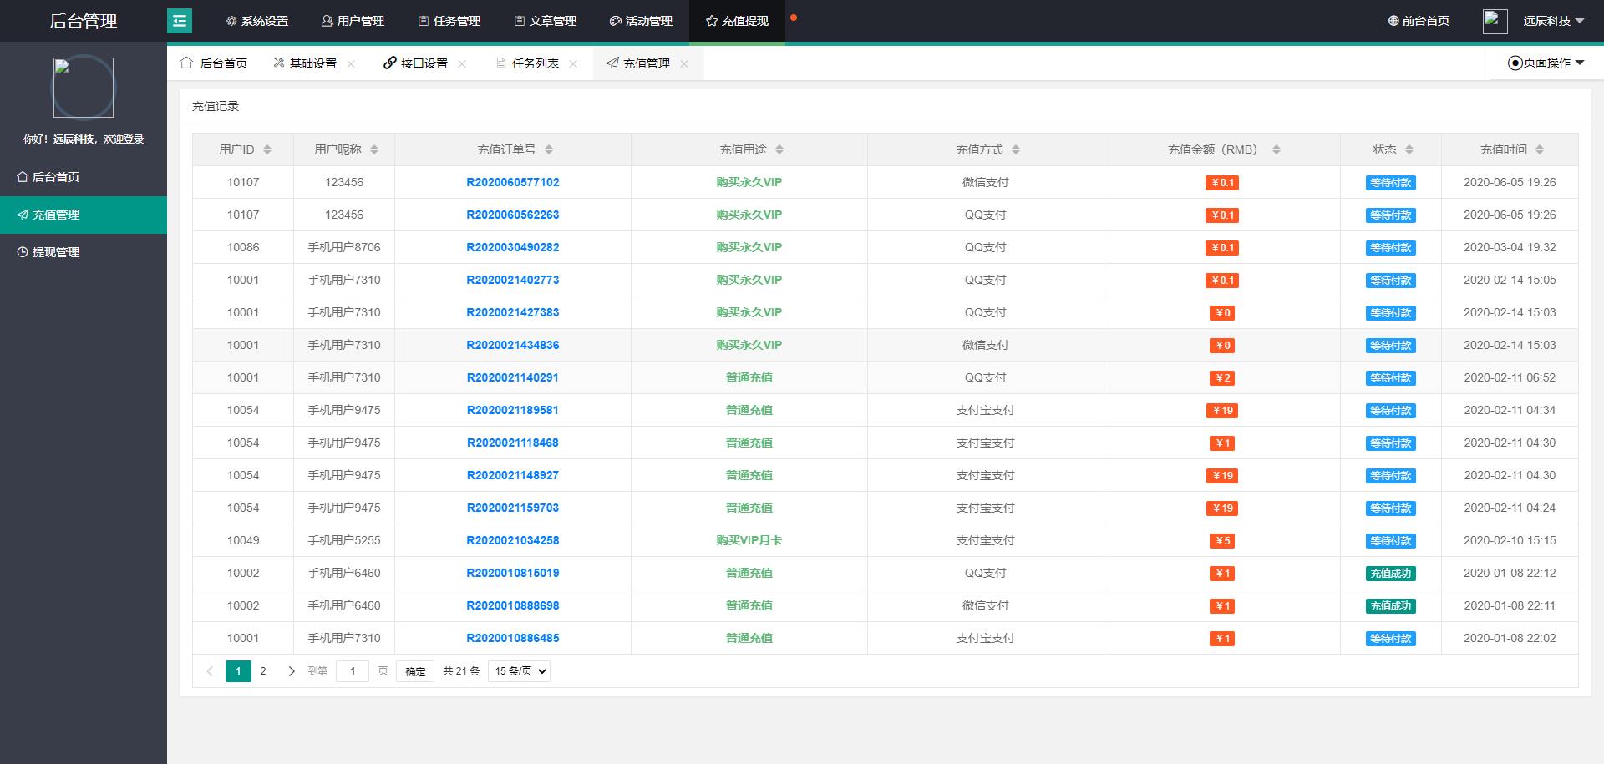The height and width of the screenshot is (764, 1604).
Task: Open 系统设置 in the top menu
Action: coord(257,21)
